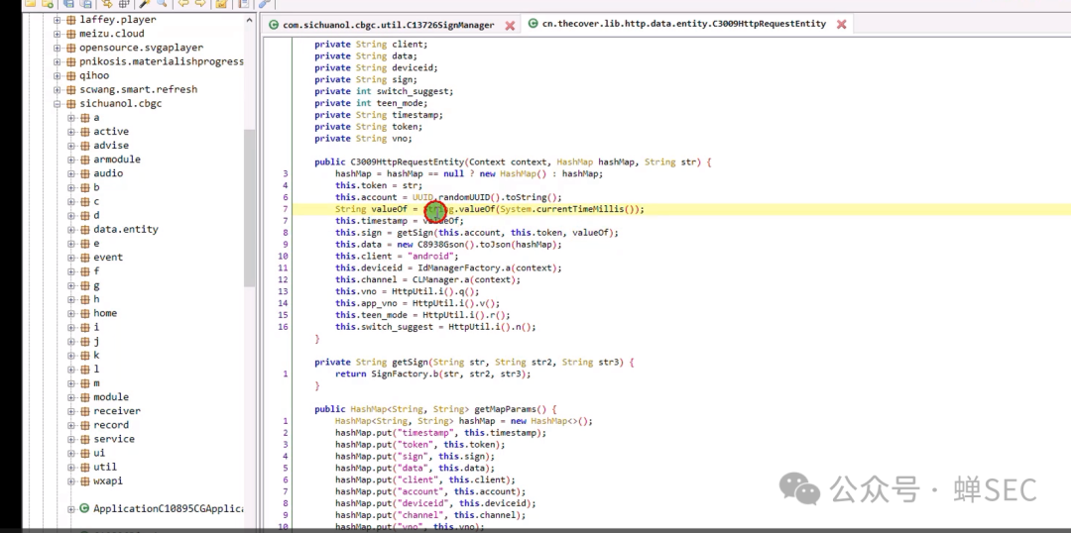Click the scwang.smart.refresh package icon
Image resolution: width=1071 pixels, height=533 pixels.
click(x=71, y=89)
